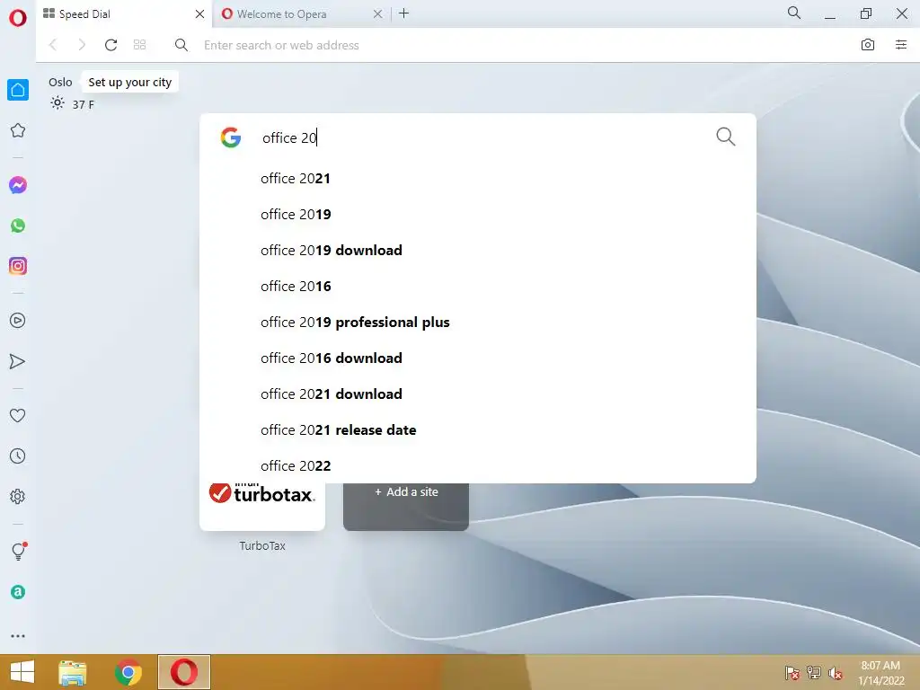Click the Add a site tile
Viewport: 920px width, 690px height.
coord(406,505)
